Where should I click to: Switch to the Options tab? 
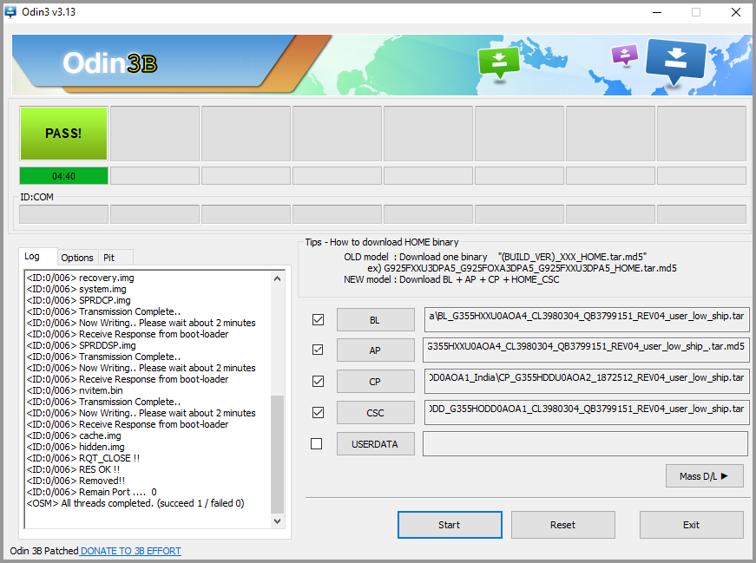pos(76,258)
